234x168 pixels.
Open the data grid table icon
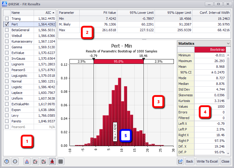tap(60, 161)
